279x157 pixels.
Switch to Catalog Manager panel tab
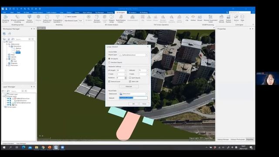[223, 140]
